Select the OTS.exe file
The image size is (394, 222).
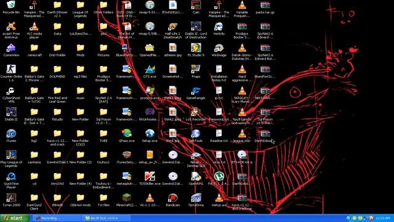(150, 69)
